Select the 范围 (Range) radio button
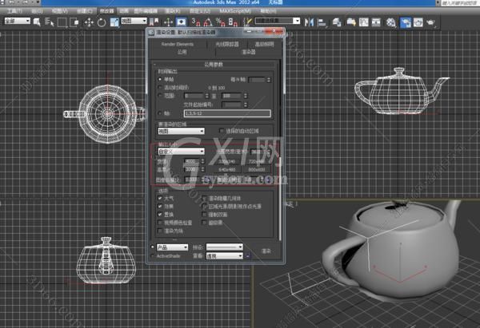The width and height of the screenshot is (480, 328). tap(160, 96)
